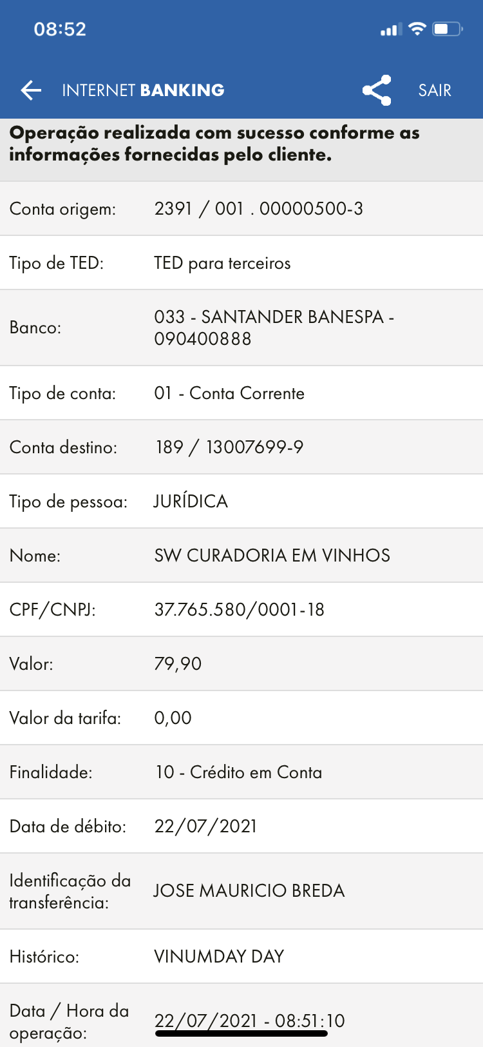Tap the VINUMDAY DAY history text

click(x=219, y=956)
